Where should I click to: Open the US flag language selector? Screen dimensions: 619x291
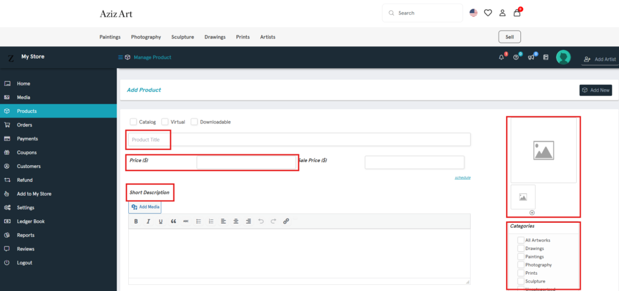tap(473, 13)
